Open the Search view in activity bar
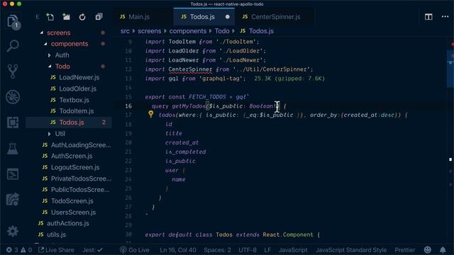 (13, 46)
